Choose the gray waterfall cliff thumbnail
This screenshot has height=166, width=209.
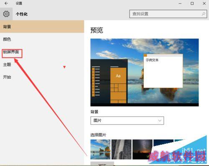[121, 149]
